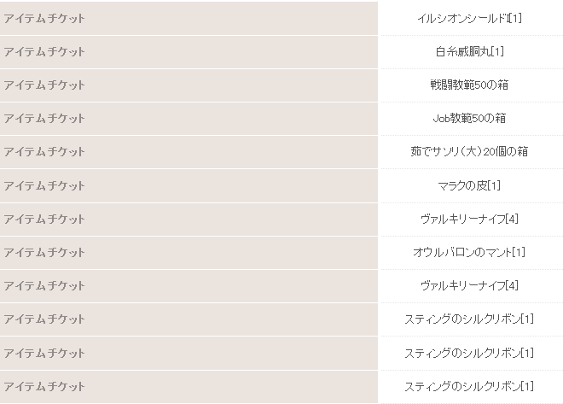The height and width of the screenshot is (404, 563).
Task: Select the middle スティングのシルクリボン[1] entry
Action: pos(469,353)
